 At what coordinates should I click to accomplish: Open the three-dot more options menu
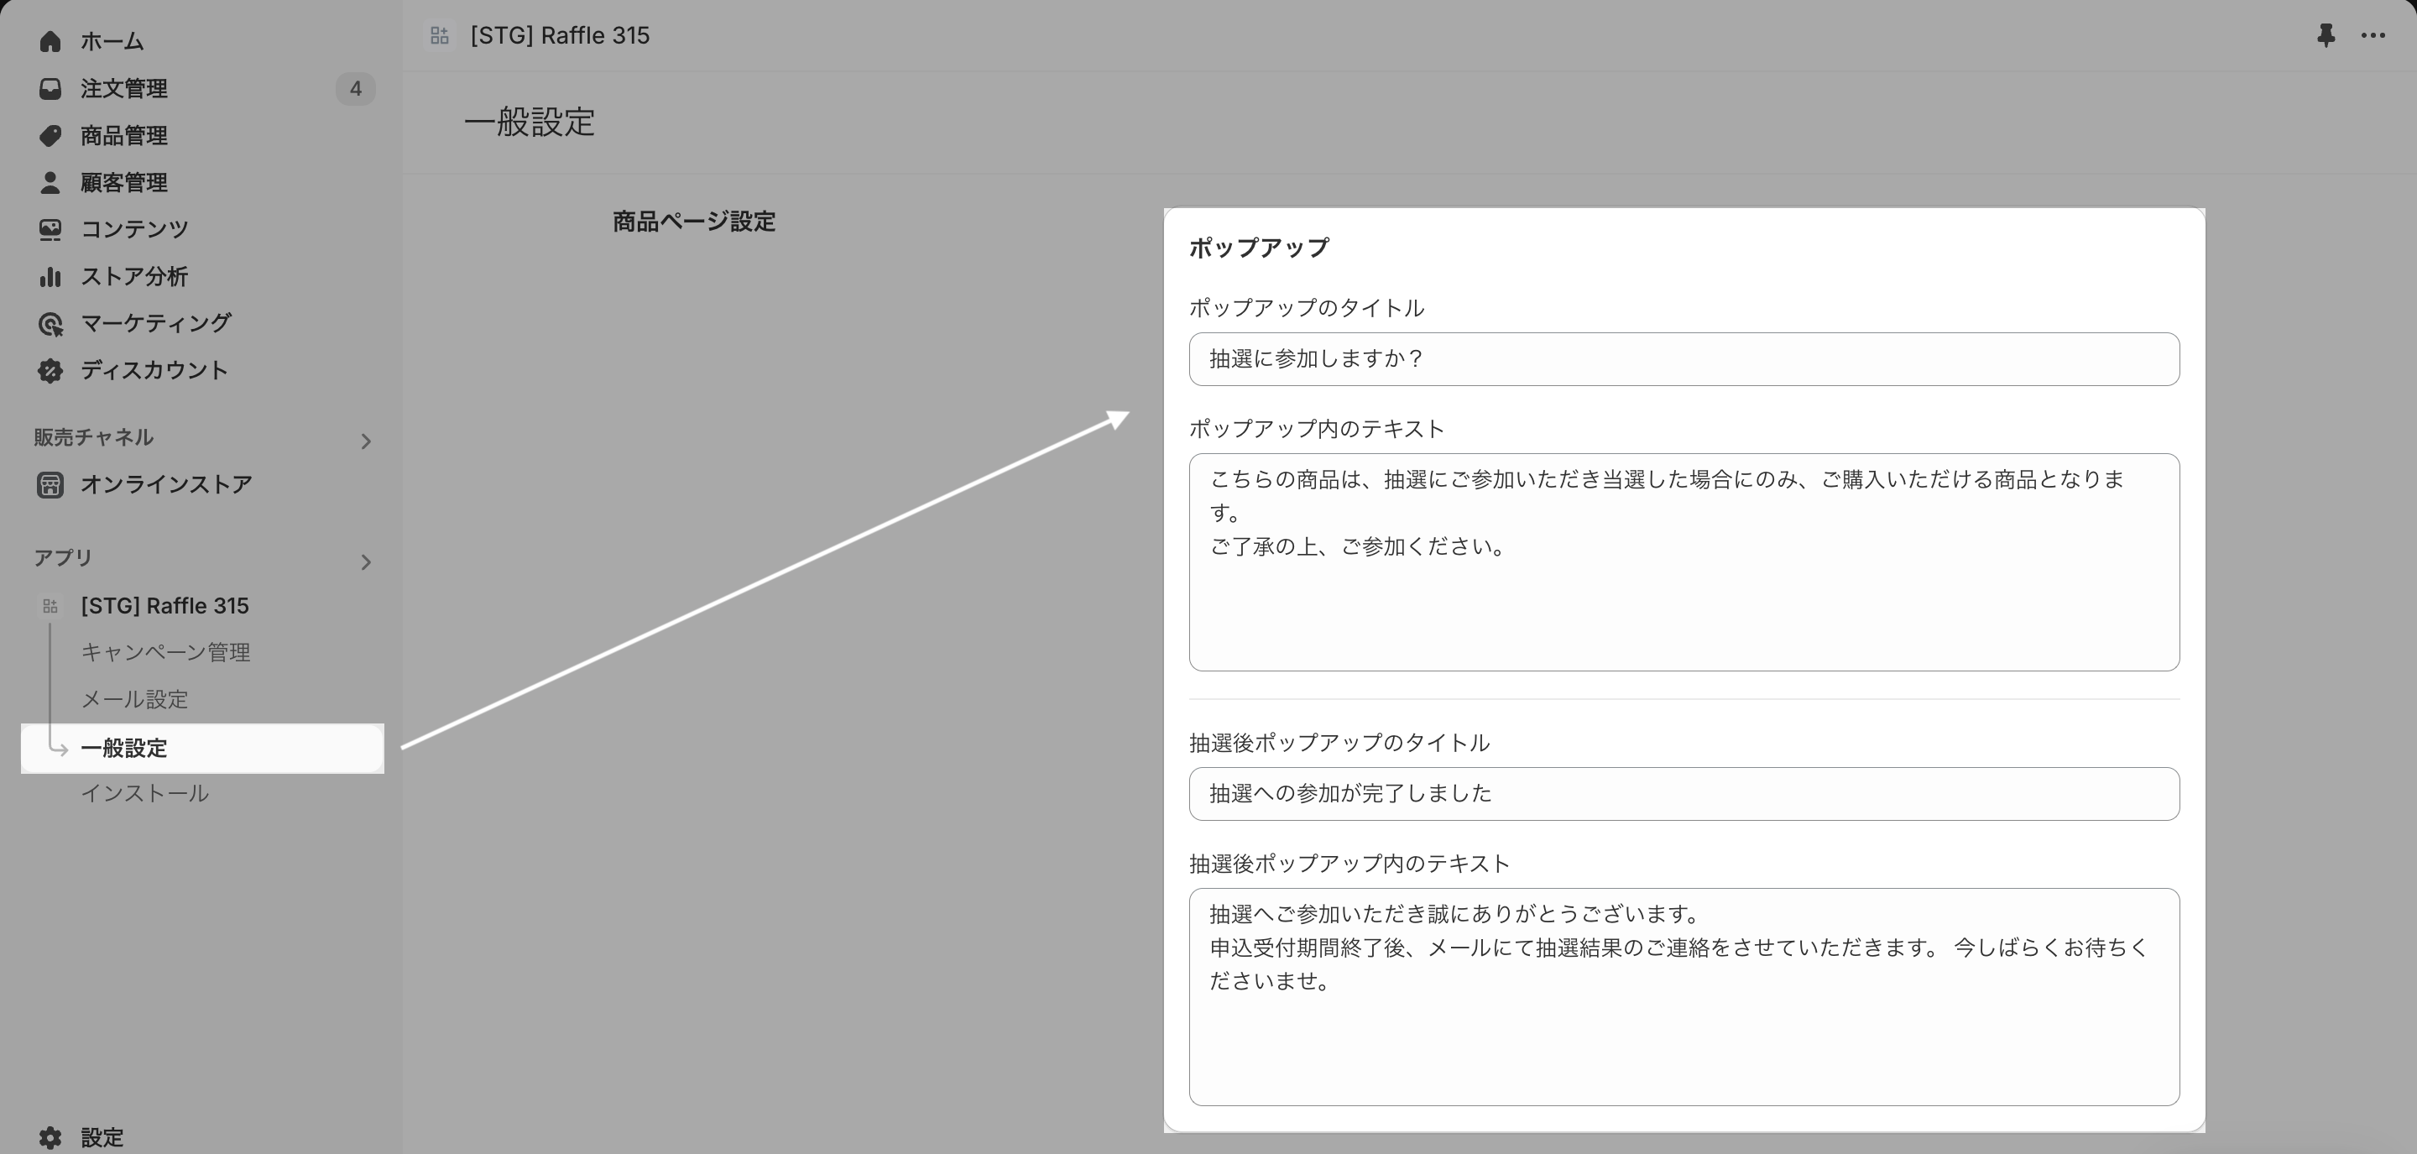click(x=2373, y=35)
